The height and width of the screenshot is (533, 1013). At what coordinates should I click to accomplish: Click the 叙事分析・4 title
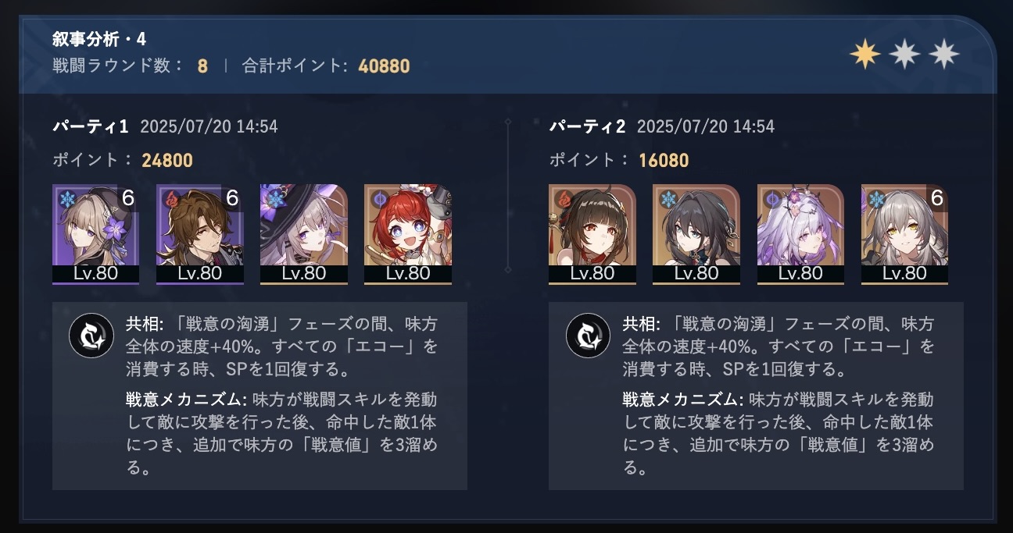(99, 39)
